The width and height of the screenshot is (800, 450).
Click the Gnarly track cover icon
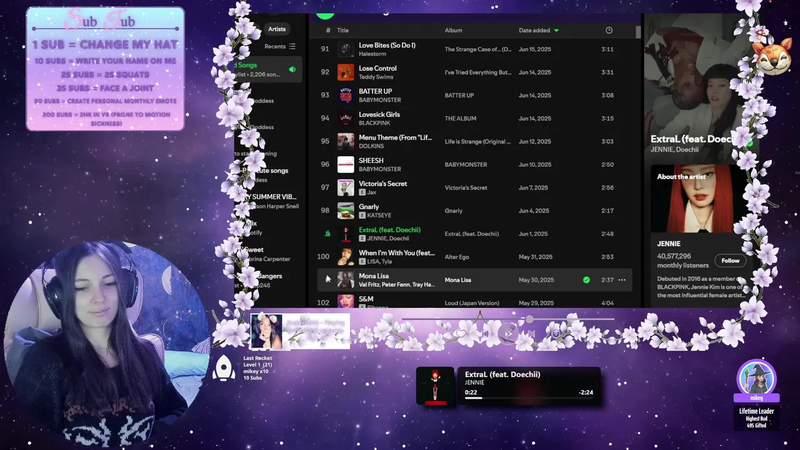346,211
